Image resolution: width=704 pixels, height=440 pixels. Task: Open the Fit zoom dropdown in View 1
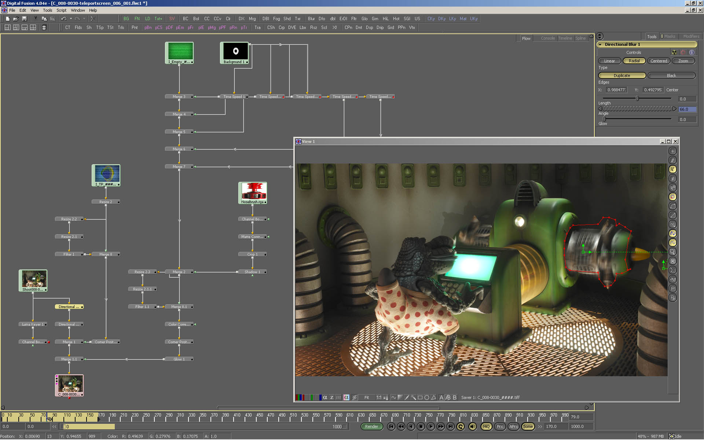pos(367,397)
